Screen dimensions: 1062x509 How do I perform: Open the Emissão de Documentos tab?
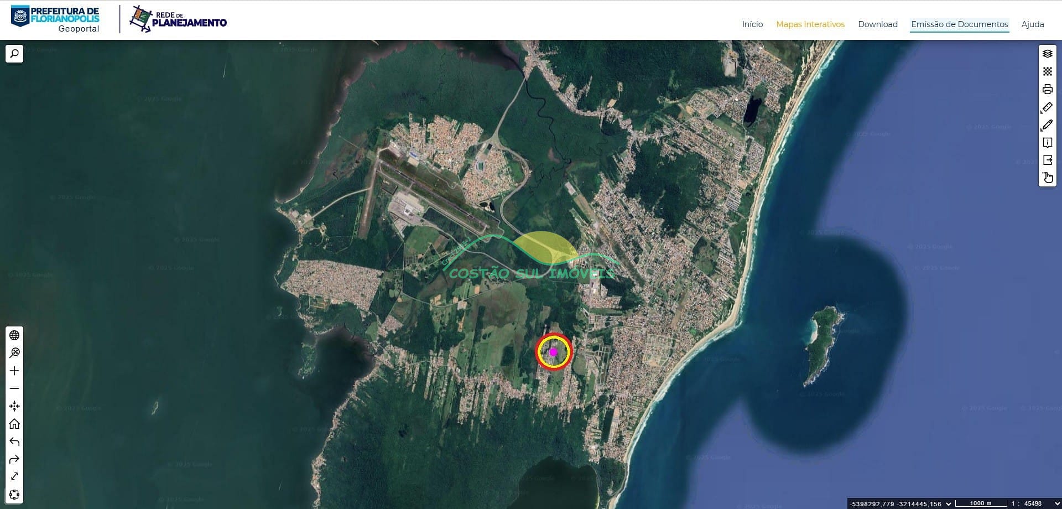[x=959, y=24]
